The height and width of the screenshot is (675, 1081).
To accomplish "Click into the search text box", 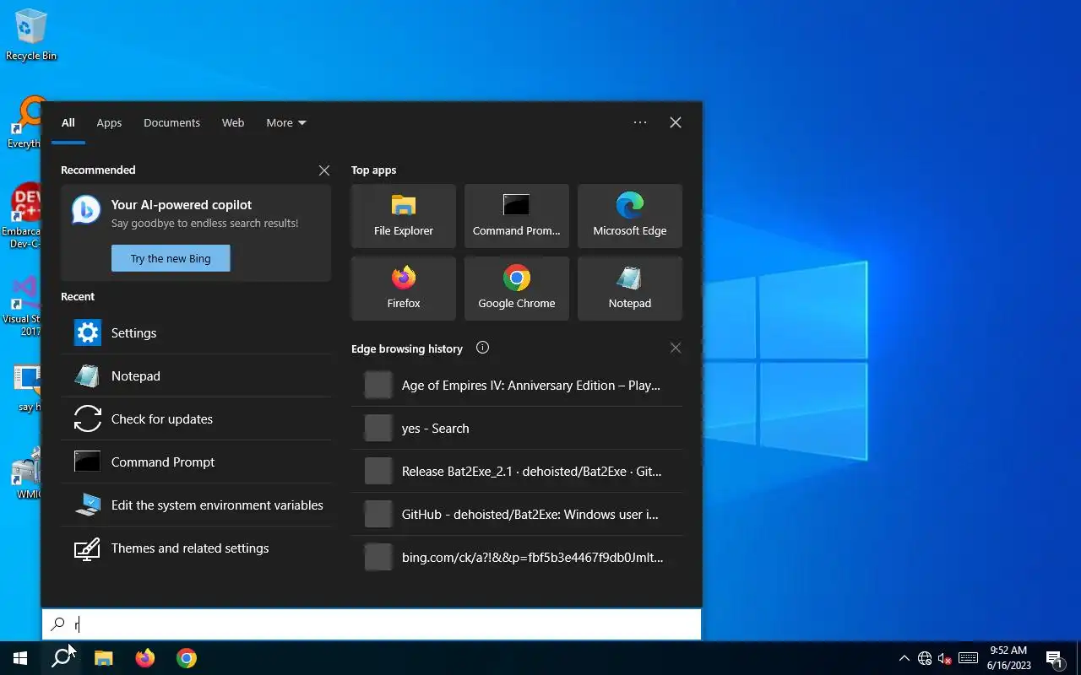I will coord(372,624).
